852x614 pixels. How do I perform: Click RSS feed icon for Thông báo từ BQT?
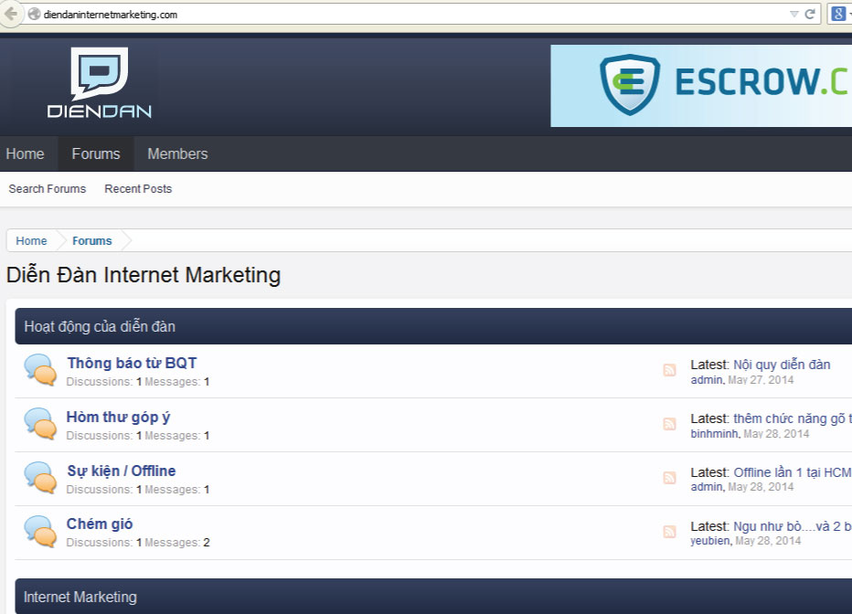669,370
